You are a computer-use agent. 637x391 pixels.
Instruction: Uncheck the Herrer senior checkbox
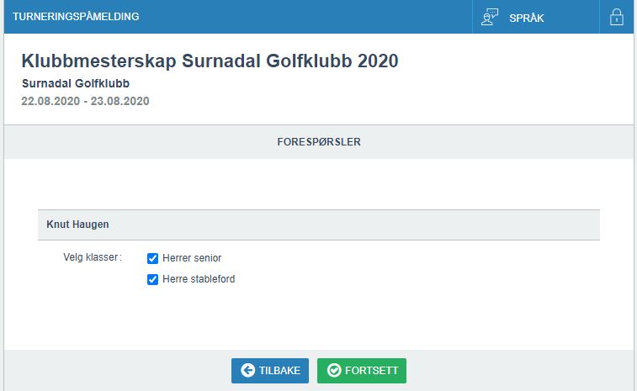coord(153,259)
